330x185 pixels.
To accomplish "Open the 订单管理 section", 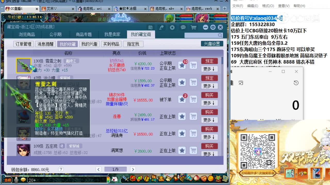I will pos(23,44).
